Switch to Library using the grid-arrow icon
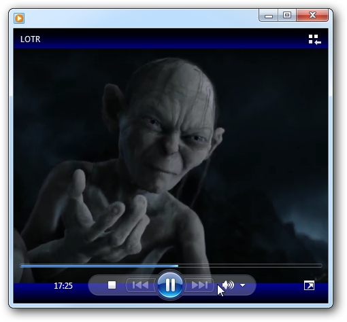Image resolution: width=347 pixels, height=322 pixels. [314, 39]
